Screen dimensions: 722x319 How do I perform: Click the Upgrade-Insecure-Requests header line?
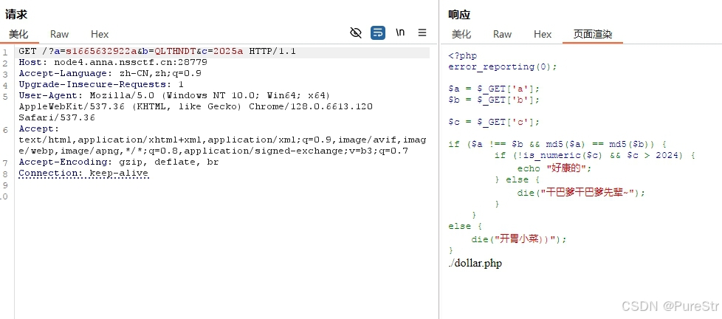[101, 84]
